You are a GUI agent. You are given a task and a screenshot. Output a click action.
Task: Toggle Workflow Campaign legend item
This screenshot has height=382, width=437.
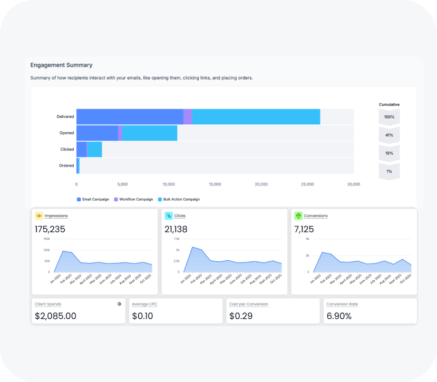click(133, 199)
